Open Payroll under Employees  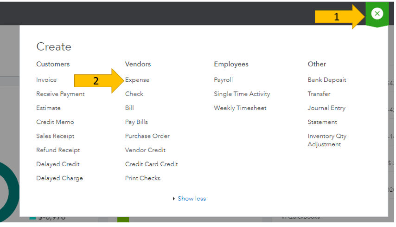223,80
